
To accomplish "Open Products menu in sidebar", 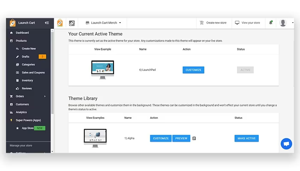I will click(21, 41).
